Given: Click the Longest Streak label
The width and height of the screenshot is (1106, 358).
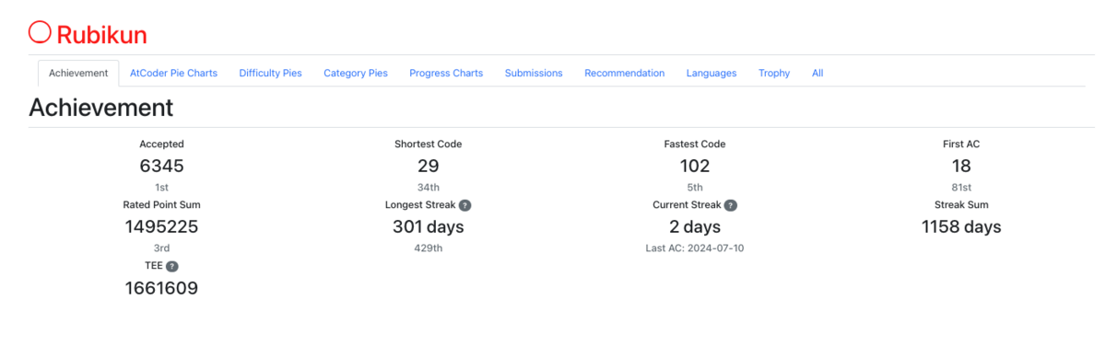Looking at the screenshot, I should pyautogui.click(x=420, y=205).
